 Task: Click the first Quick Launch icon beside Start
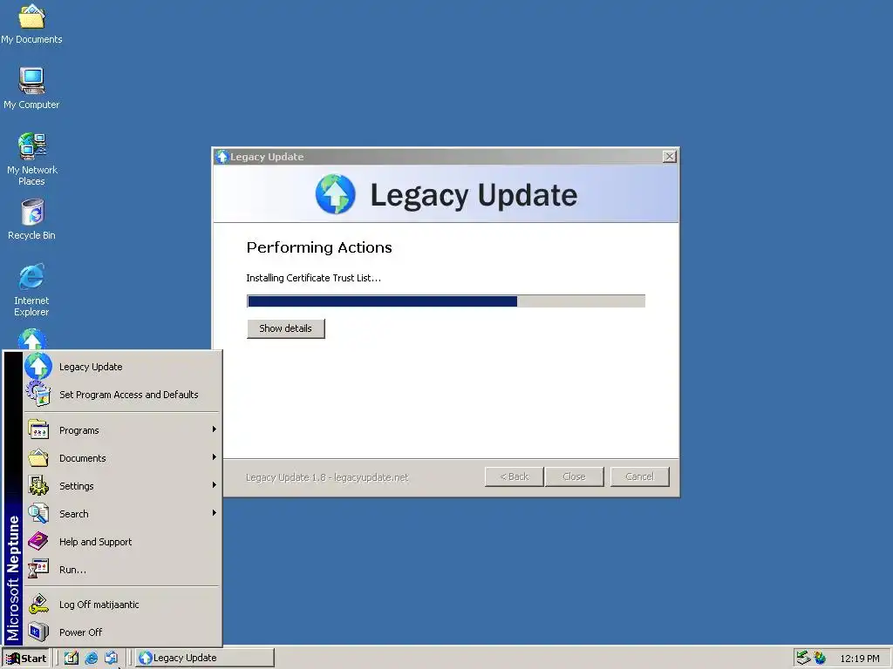pos(72,659)
